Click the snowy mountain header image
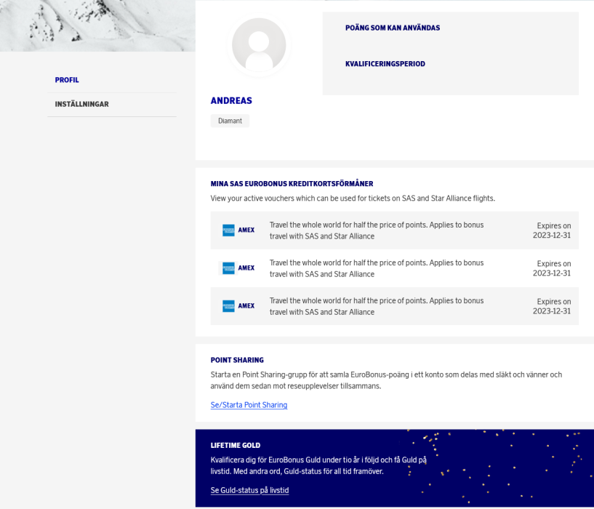This screenshot has height=509, width=594. [x=97, y=25]
